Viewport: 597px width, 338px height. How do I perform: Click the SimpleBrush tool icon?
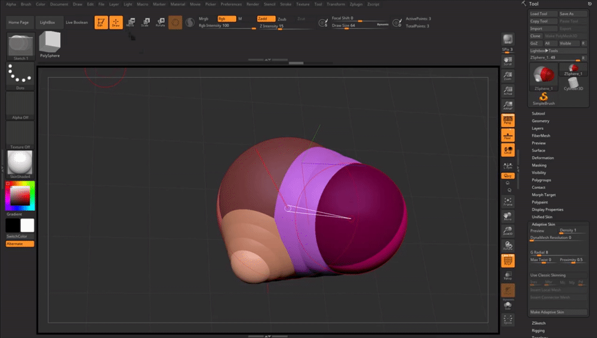point(543,98)
